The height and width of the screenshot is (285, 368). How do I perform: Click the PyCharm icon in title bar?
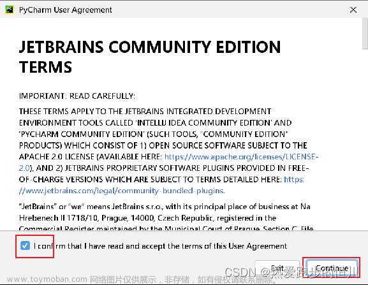[x=10, y=10]
